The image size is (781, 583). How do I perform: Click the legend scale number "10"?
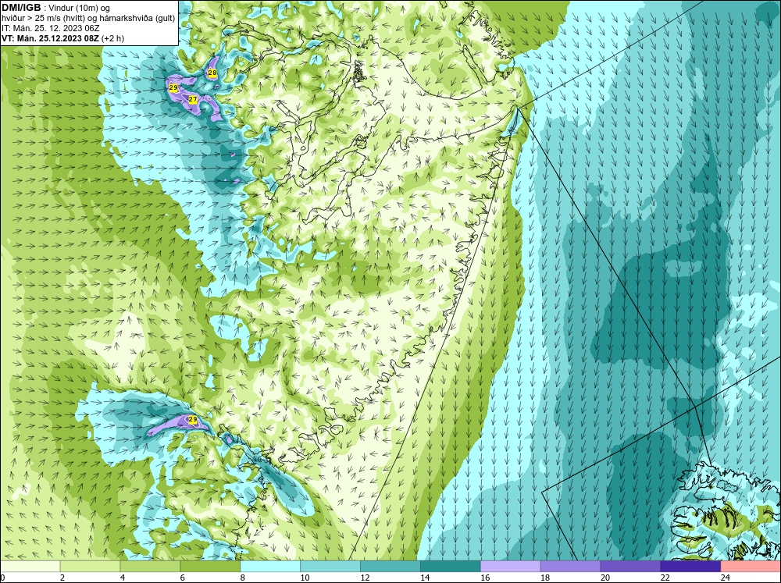tap(305, 578)
